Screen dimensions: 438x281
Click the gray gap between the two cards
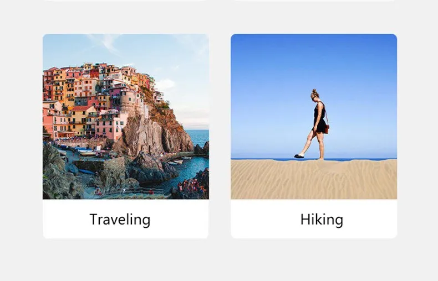[x=220, y=136]
